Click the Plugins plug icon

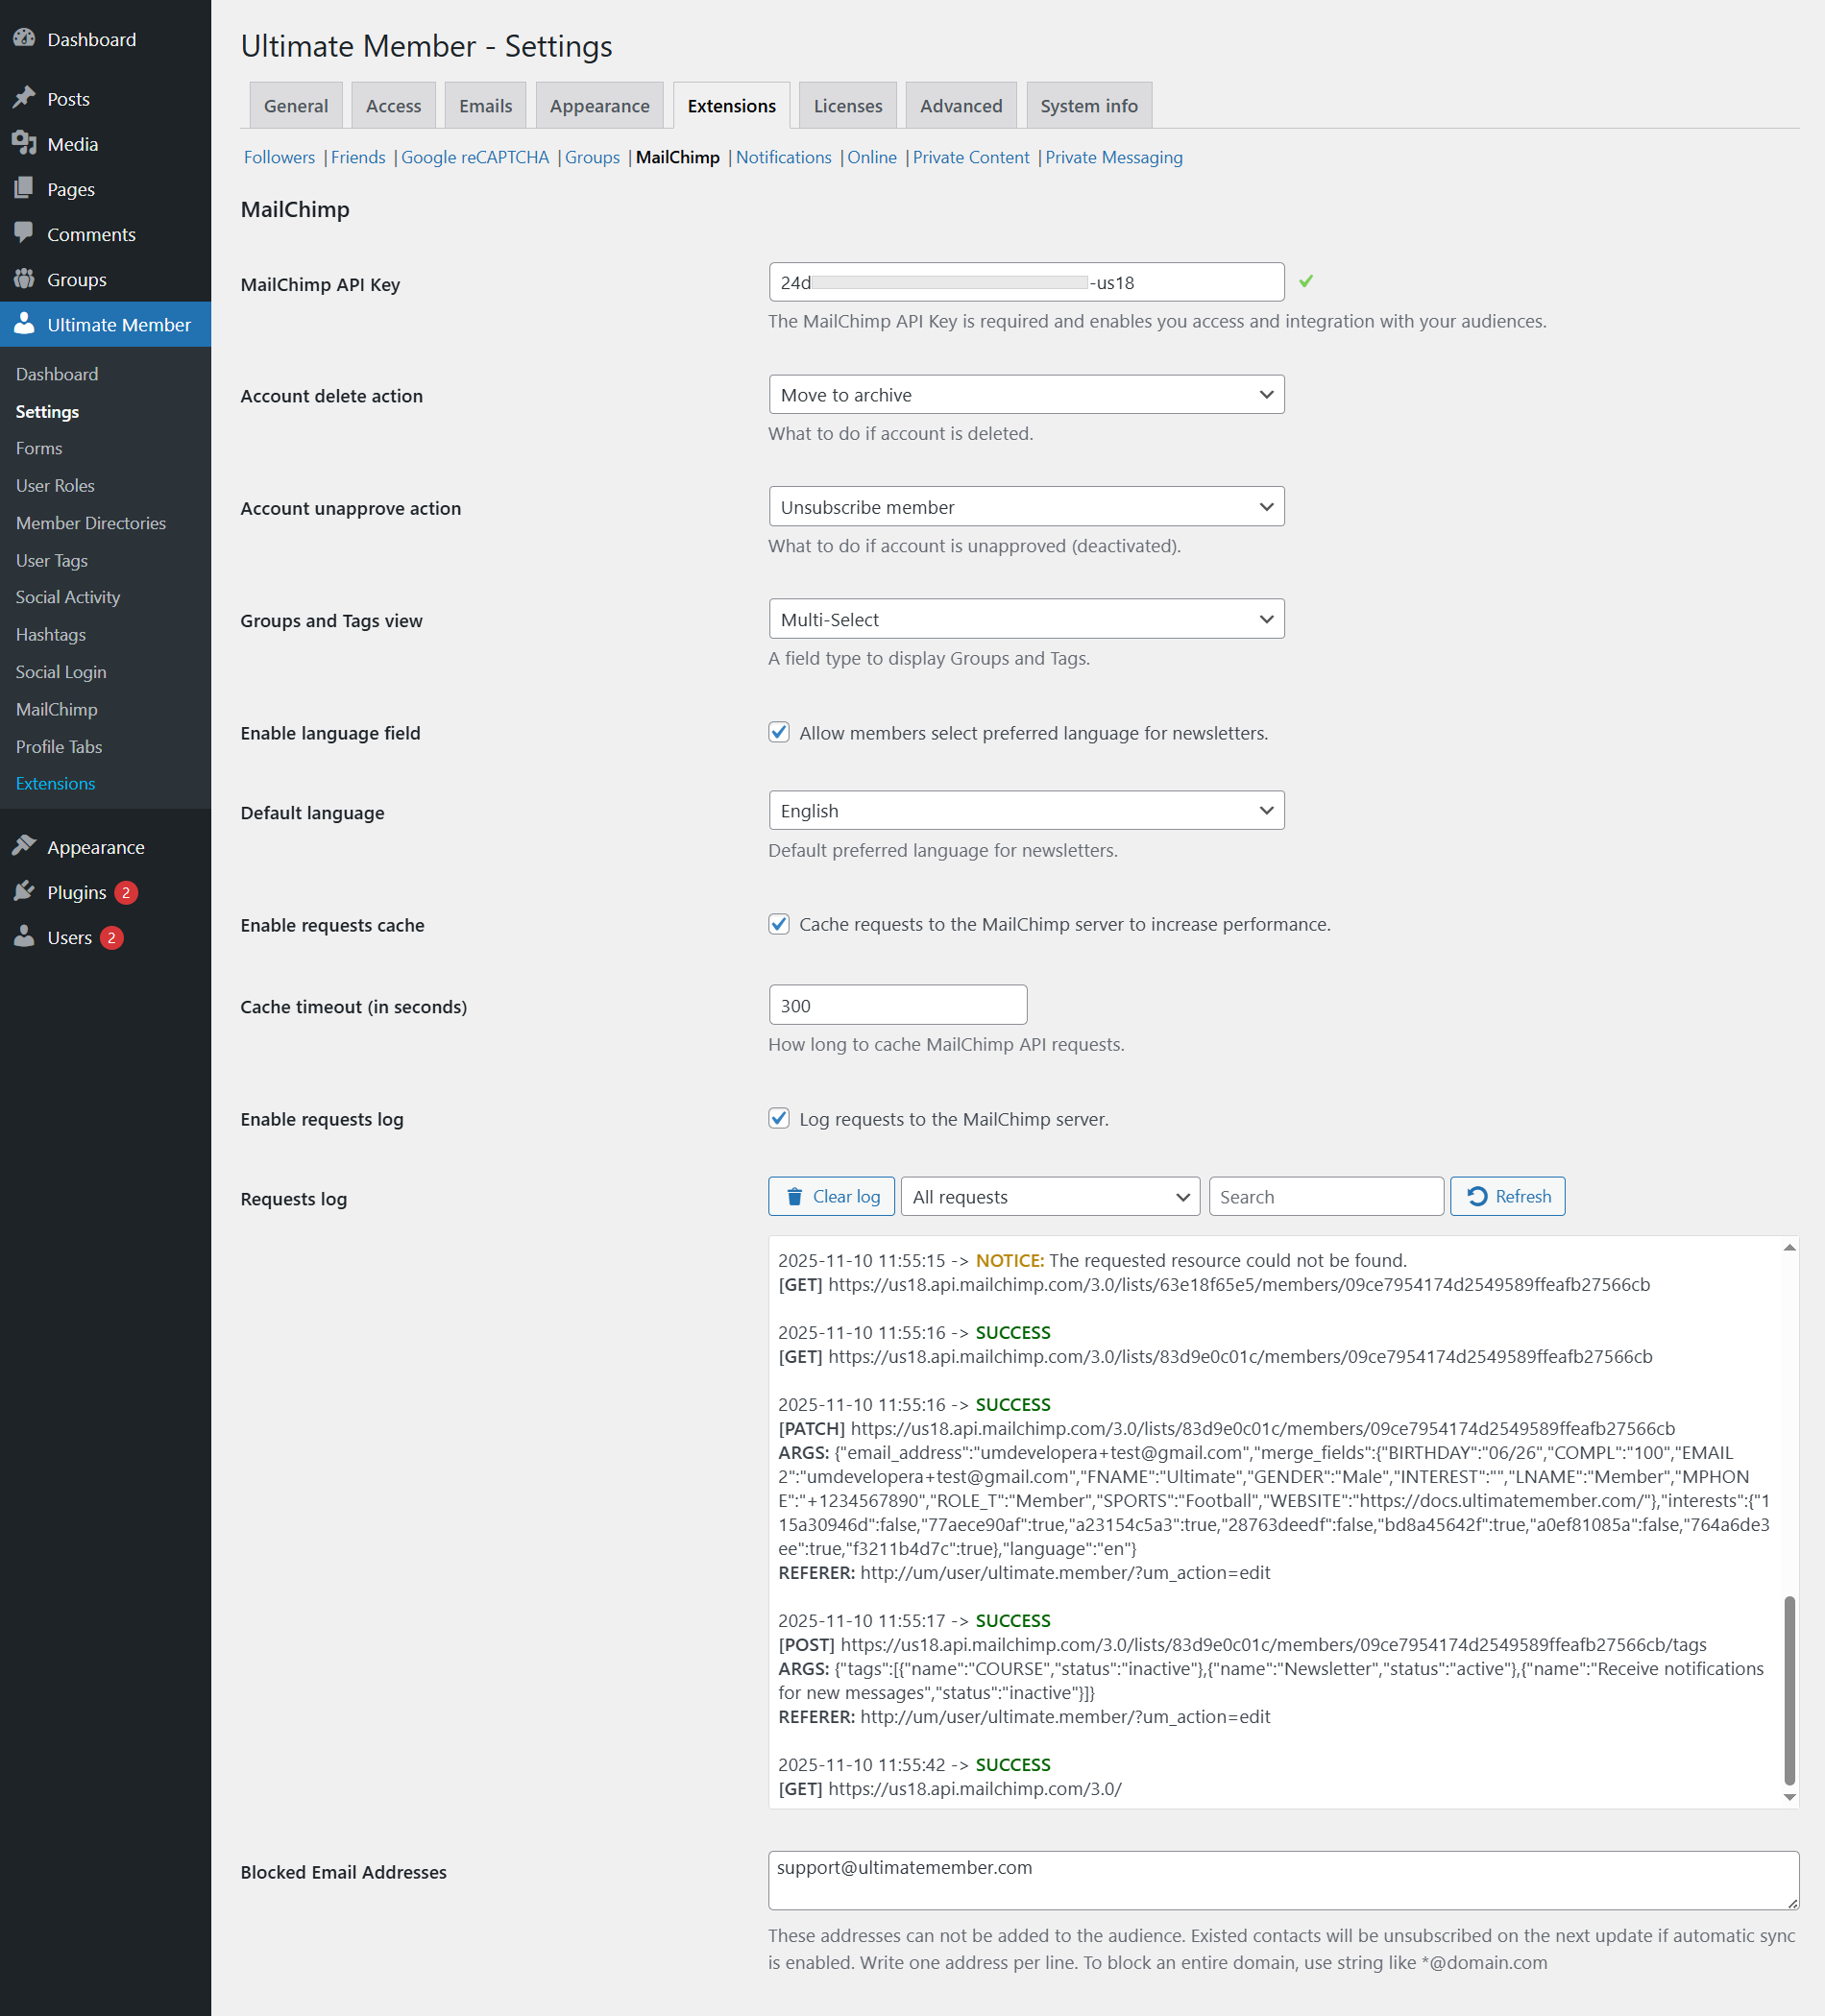point(24,891)
